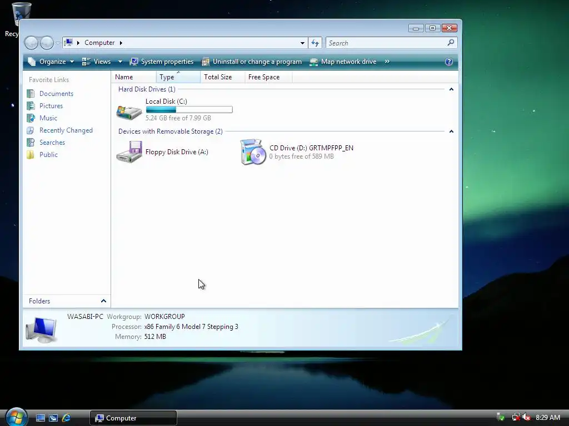Click the Local Disk (C:) label

click(x=166, y=102)
